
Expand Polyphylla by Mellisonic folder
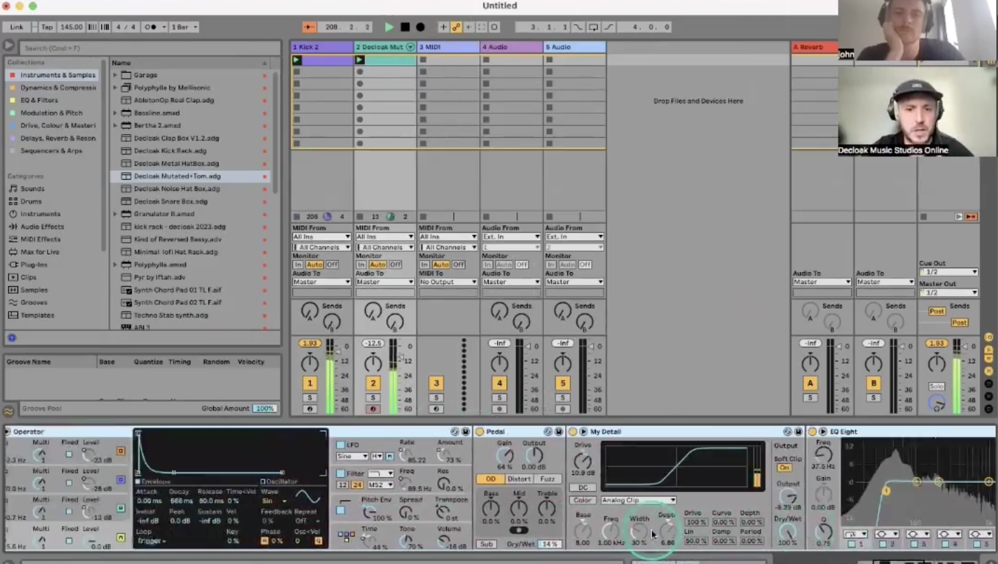(x=115, y=88)
